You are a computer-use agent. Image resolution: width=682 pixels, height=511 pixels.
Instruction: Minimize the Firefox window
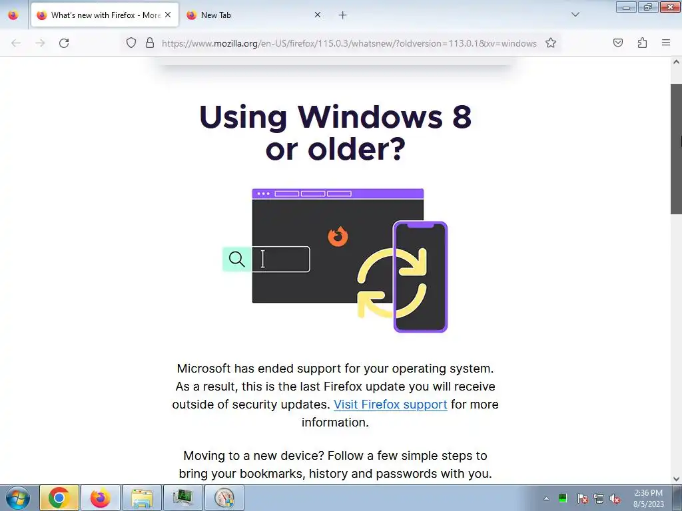coord(626,7)
